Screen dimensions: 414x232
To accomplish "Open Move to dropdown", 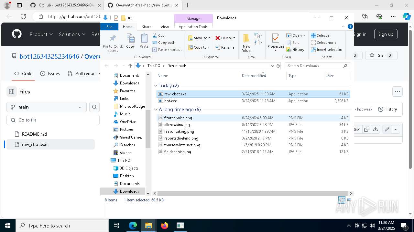I will [x=199, y=38].
